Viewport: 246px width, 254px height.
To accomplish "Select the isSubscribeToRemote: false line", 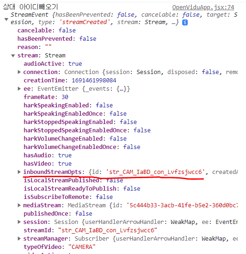I will [68, 197].
